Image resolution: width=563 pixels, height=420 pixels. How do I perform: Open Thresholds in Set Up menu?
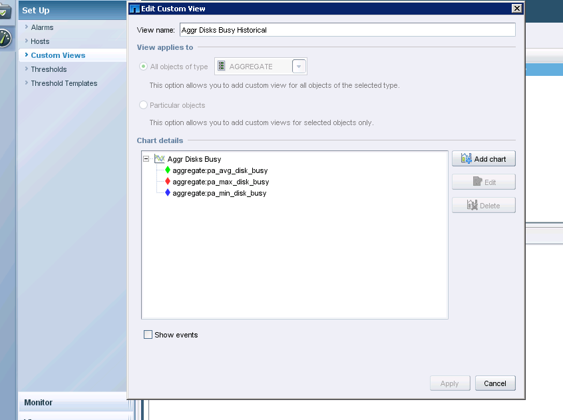[x=49, y=69]
